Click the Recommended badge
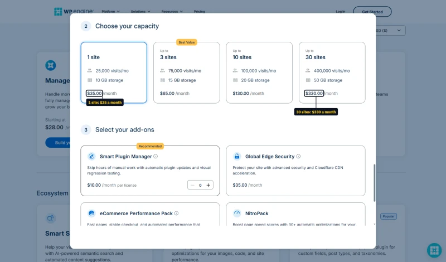This screenshot has width=446, height=262. (150, 146)
